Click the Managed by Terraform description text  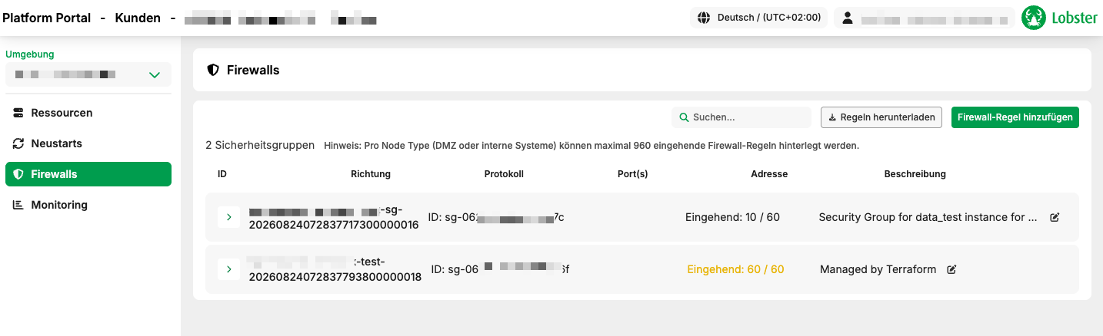tap(878, 269)
